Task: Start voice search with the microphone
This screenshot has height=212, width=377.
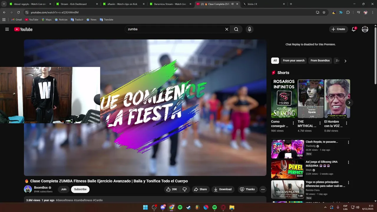Action: [249, 29]
